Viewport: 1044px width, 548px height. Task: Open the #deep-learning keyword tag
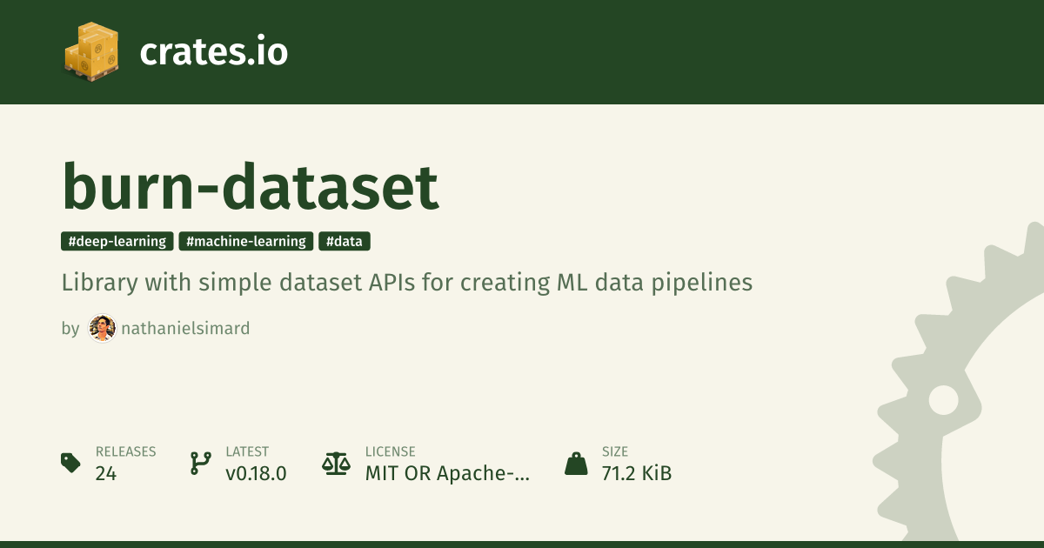pyautogui.click(x=117, y=242)
